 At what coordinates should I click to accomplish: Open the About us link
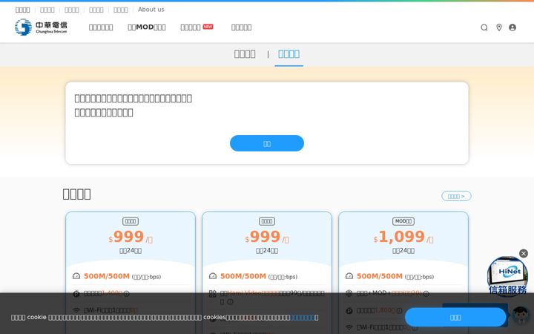pos(151,10)
